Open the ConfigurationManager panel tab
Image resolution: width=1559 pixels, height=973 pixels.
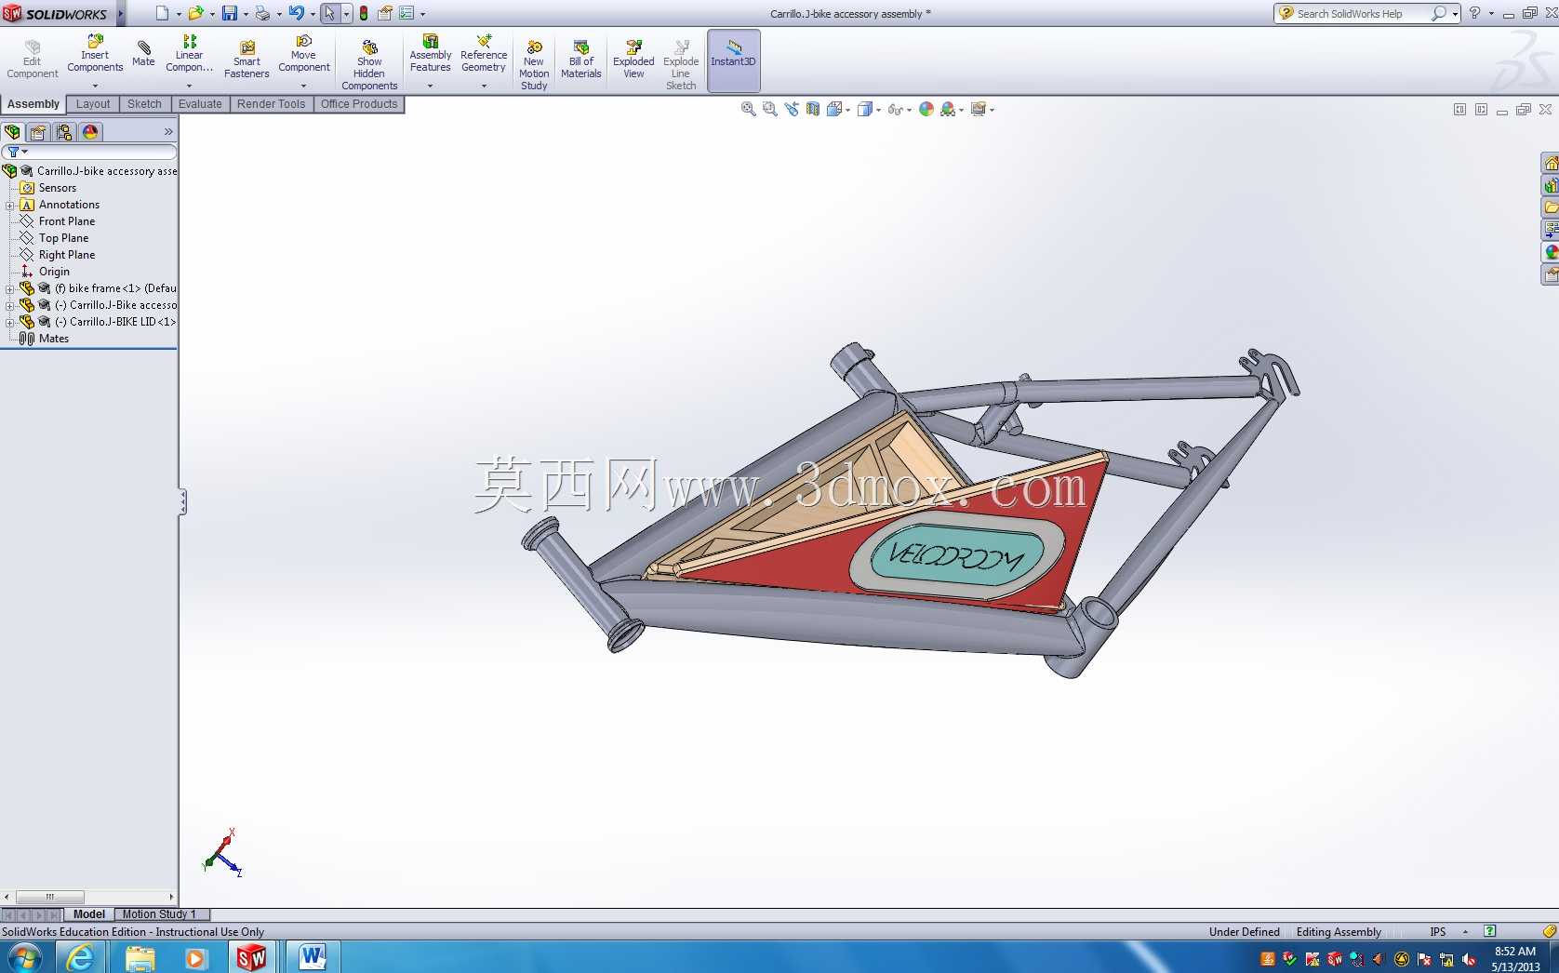point(64,132)
